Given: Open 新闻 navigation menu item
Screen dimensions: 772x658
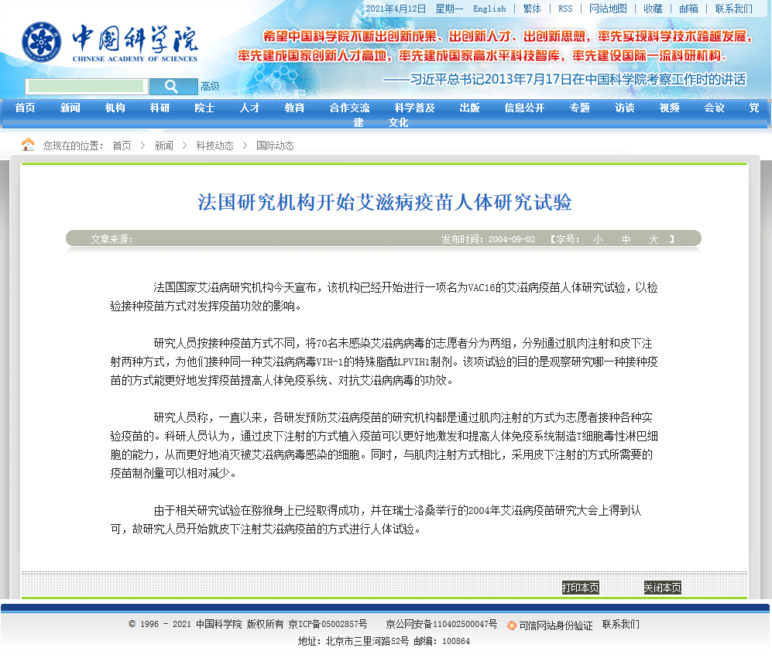Looking at the screenshot, I should (70, 108).
